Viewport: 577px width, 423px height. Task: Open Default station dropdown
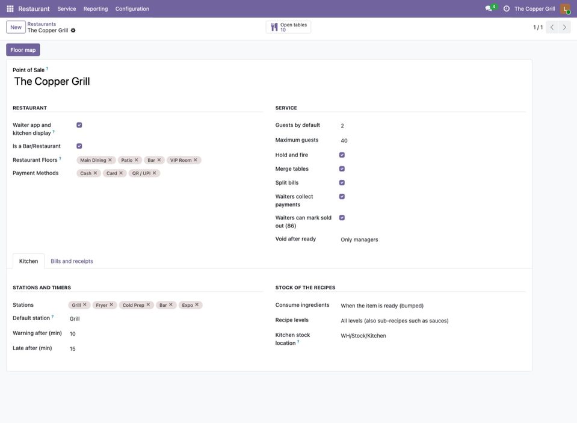click(165, 319)
